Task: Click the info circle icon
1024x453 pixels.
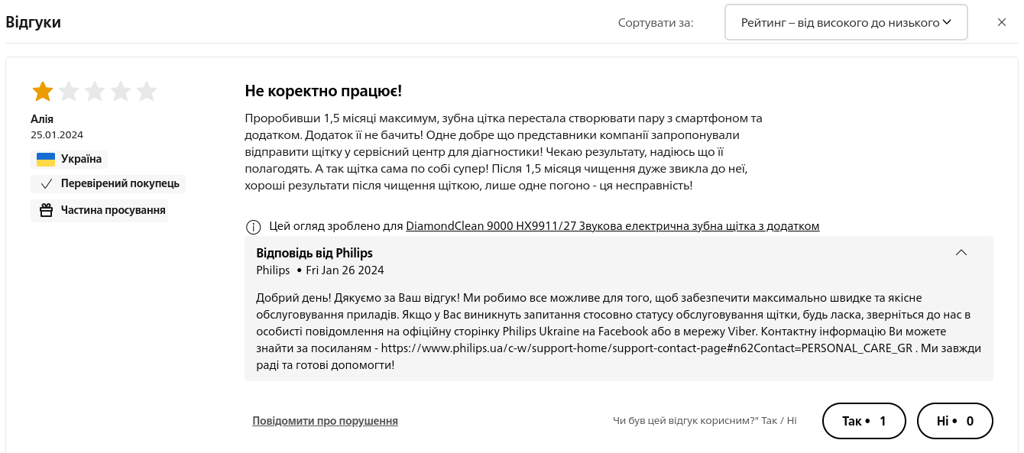Action: pos(253,227)
